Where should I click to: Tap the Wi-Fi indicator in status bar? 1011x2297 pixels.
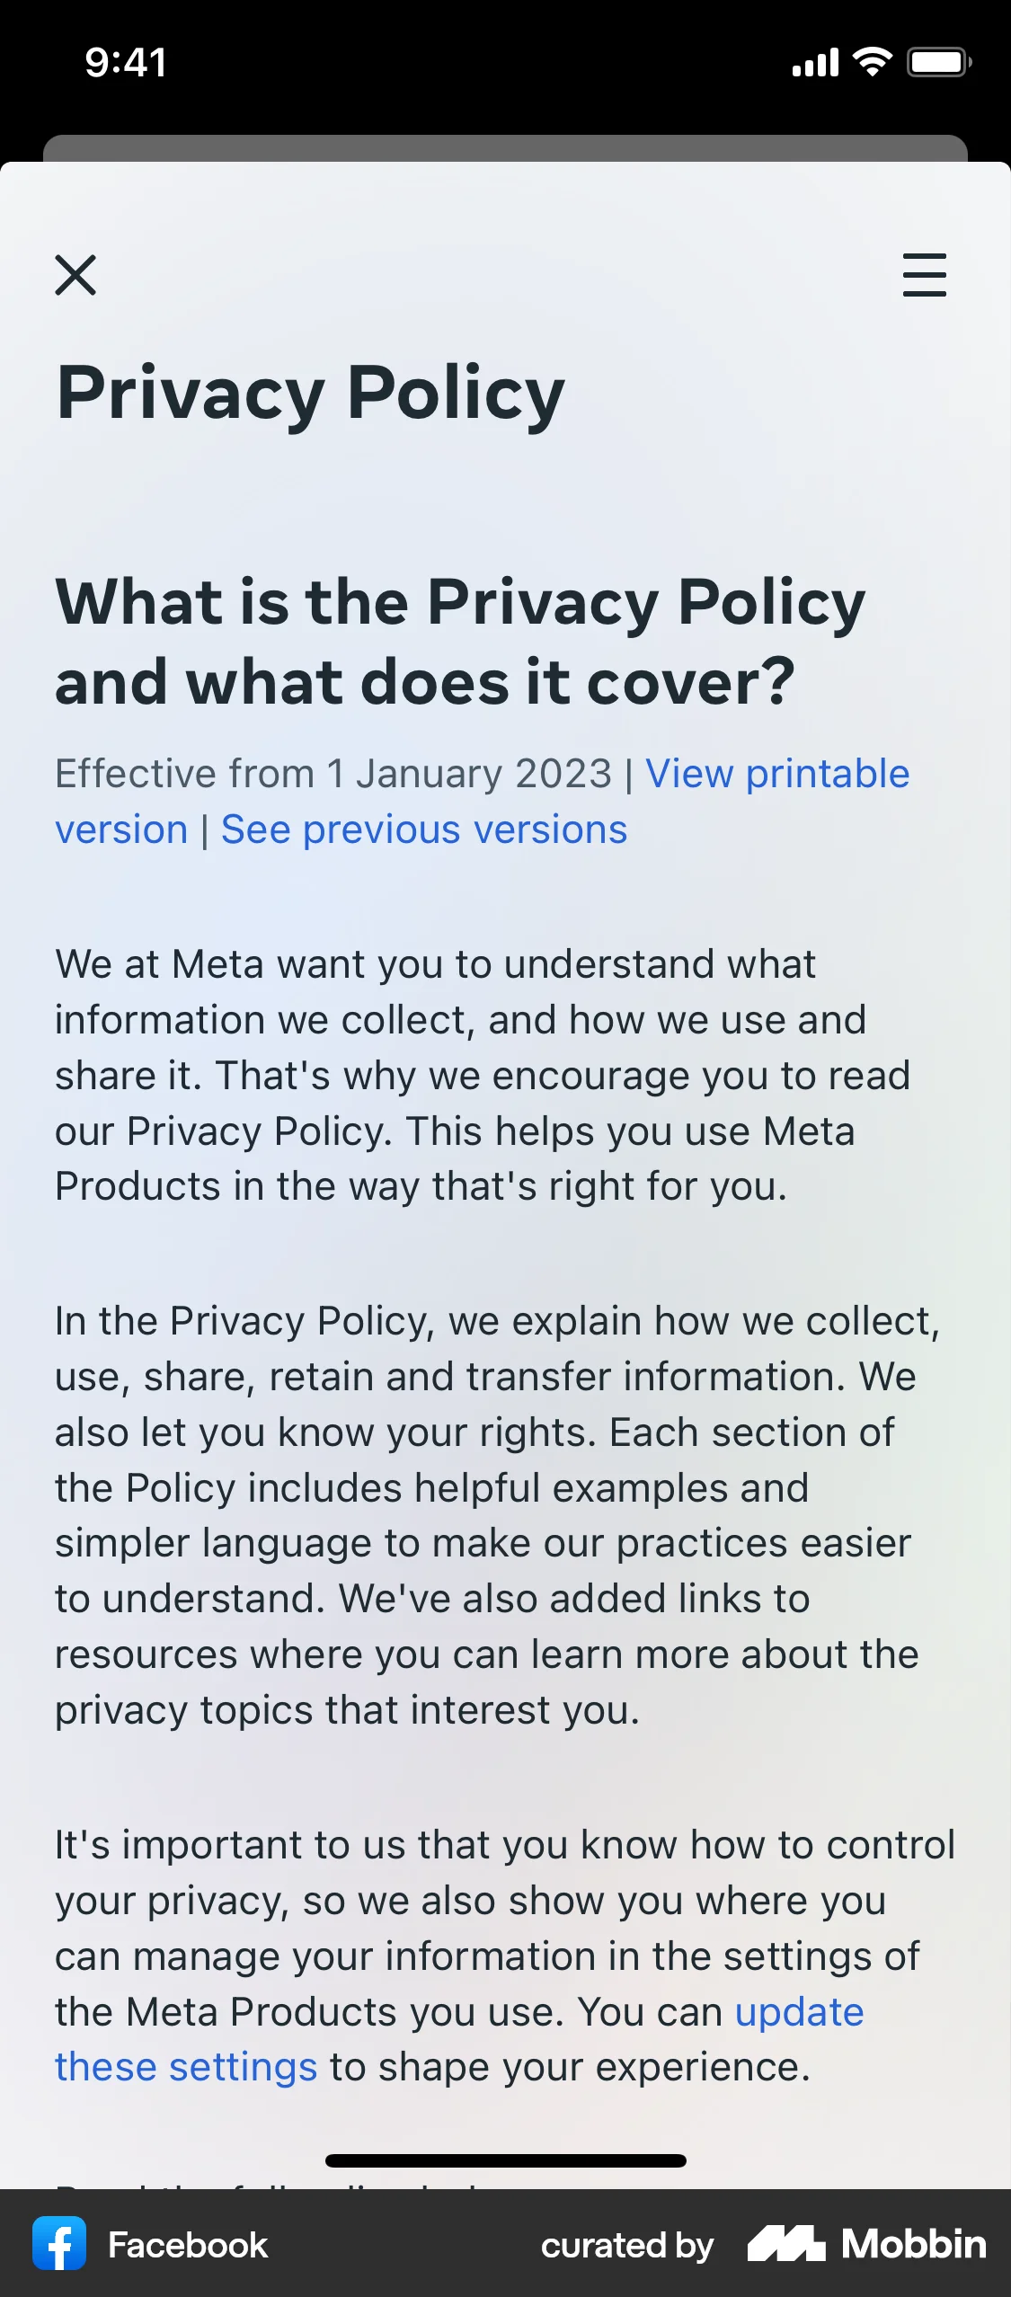point(868,61)
